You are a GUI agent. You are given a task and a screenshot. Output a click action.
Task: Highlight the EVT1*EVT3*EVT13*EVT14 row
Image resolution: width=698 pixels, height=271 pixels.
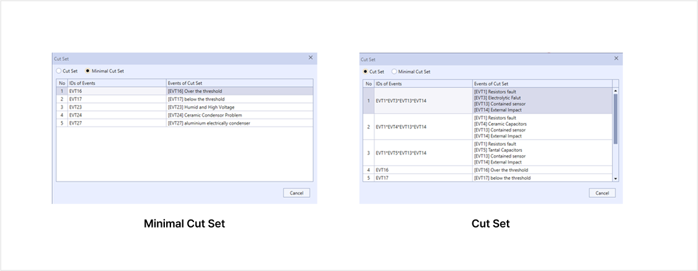click(x=423, y=100)
